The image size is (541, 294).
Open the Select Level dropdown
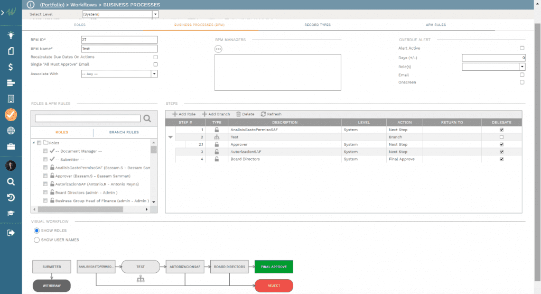155,14
